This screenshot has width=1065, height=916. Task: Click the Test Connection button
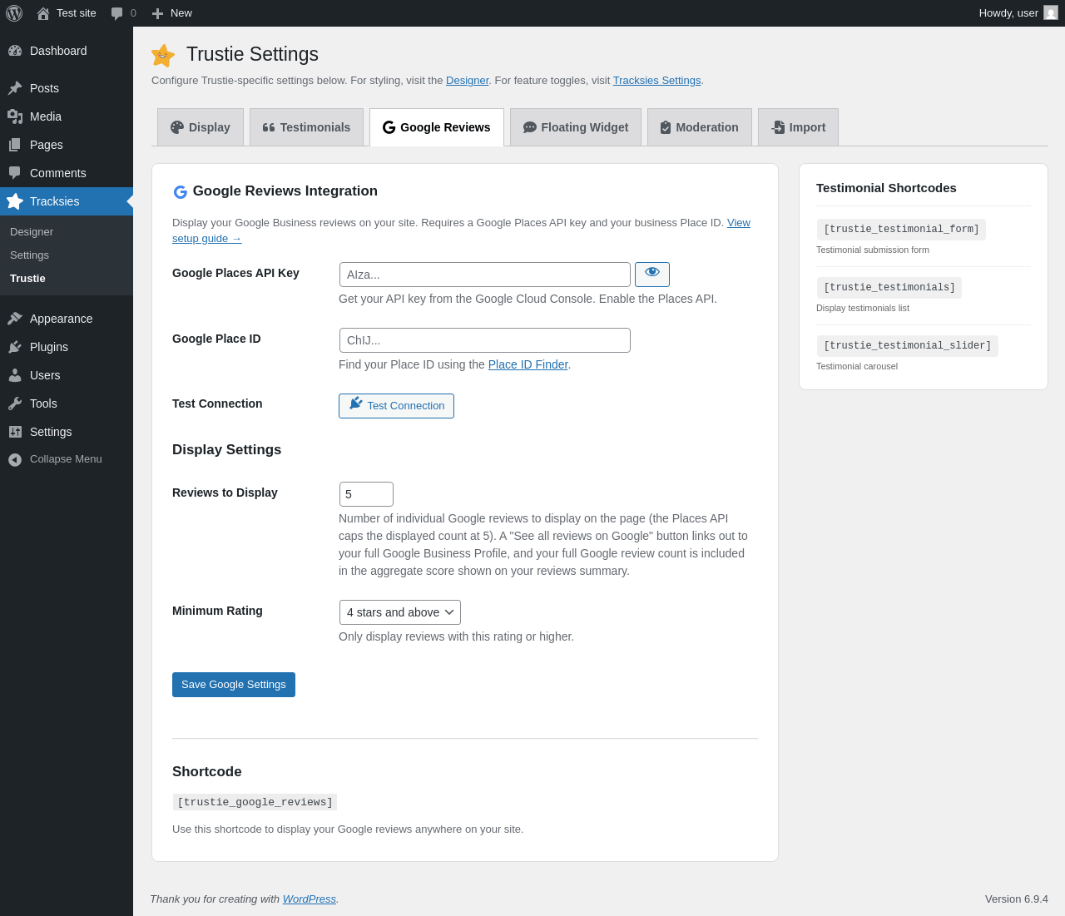pos(396,406)
